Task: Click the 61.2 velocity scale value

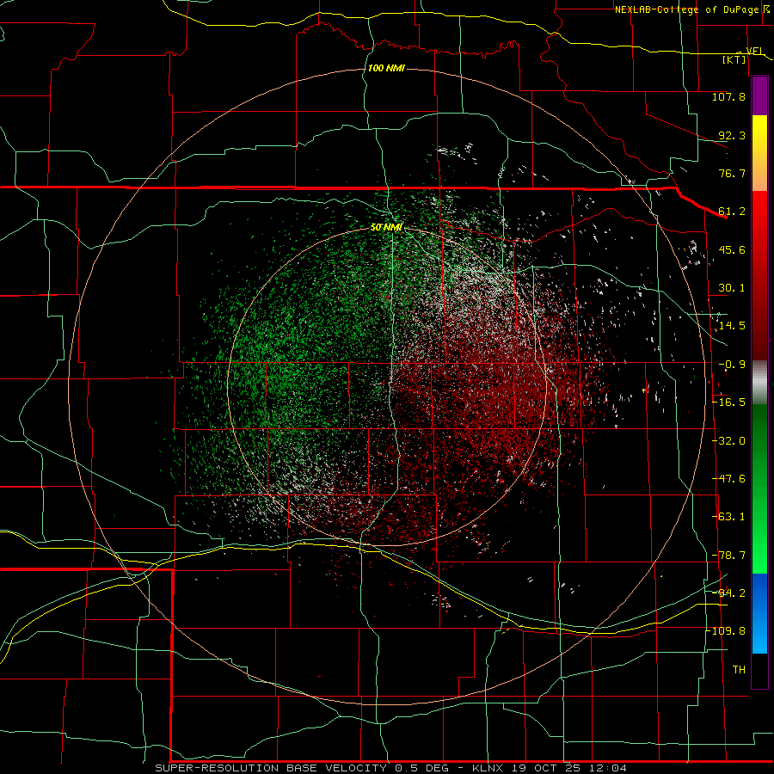Action: 732,212
